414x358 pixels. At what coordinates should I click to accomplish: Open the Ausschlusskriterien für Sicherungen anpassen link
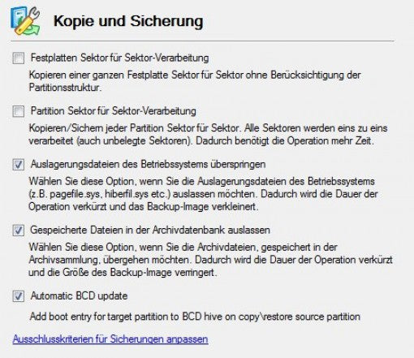110,339
